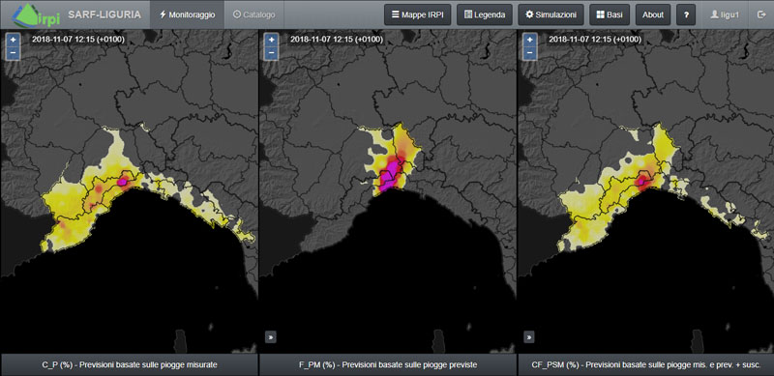The width and height of the screenshot is (774, 376).
Task: Open the Mappe IRPI menu
Action: click(x=418, y=14)
